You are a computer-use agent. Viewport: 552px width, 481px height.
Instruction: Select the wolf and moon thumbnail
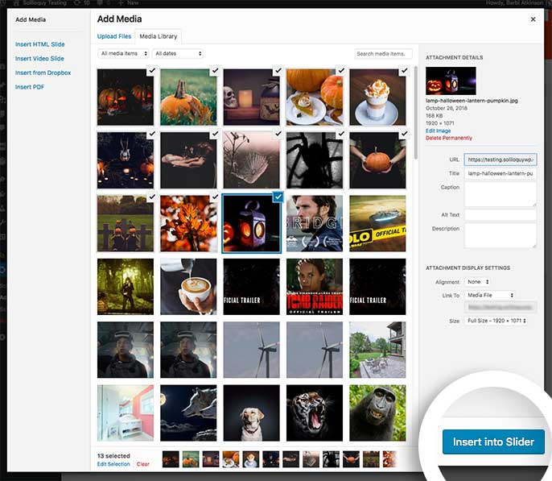pyautogui.click(x=188, y=413)
